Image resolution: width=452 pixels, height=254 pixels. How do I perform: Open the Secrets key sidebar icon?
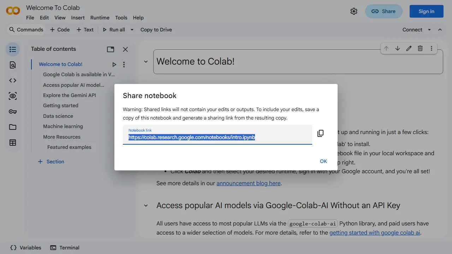coord(13,111)
